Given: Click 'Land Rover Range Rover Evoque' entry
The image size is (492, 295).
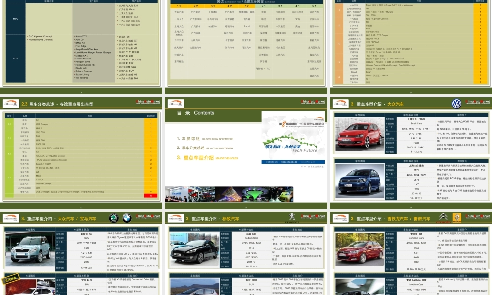Looking at the screenshot, I should [93, 52].
